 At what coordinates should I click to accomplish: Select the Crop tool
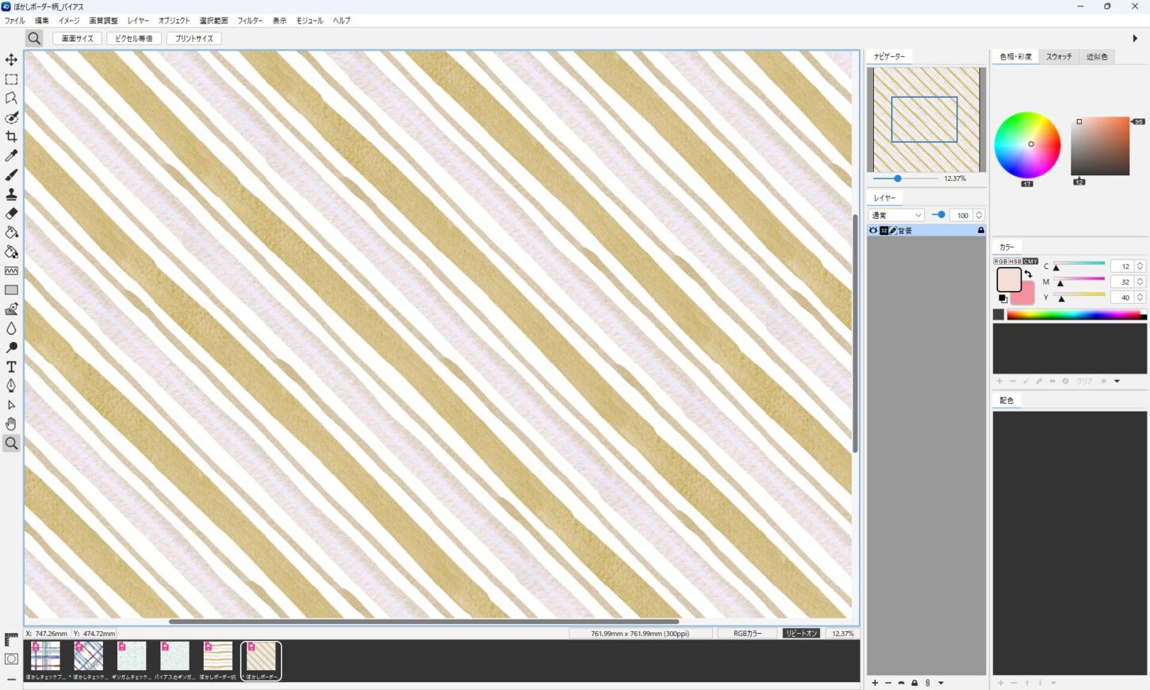pos(11,136)
